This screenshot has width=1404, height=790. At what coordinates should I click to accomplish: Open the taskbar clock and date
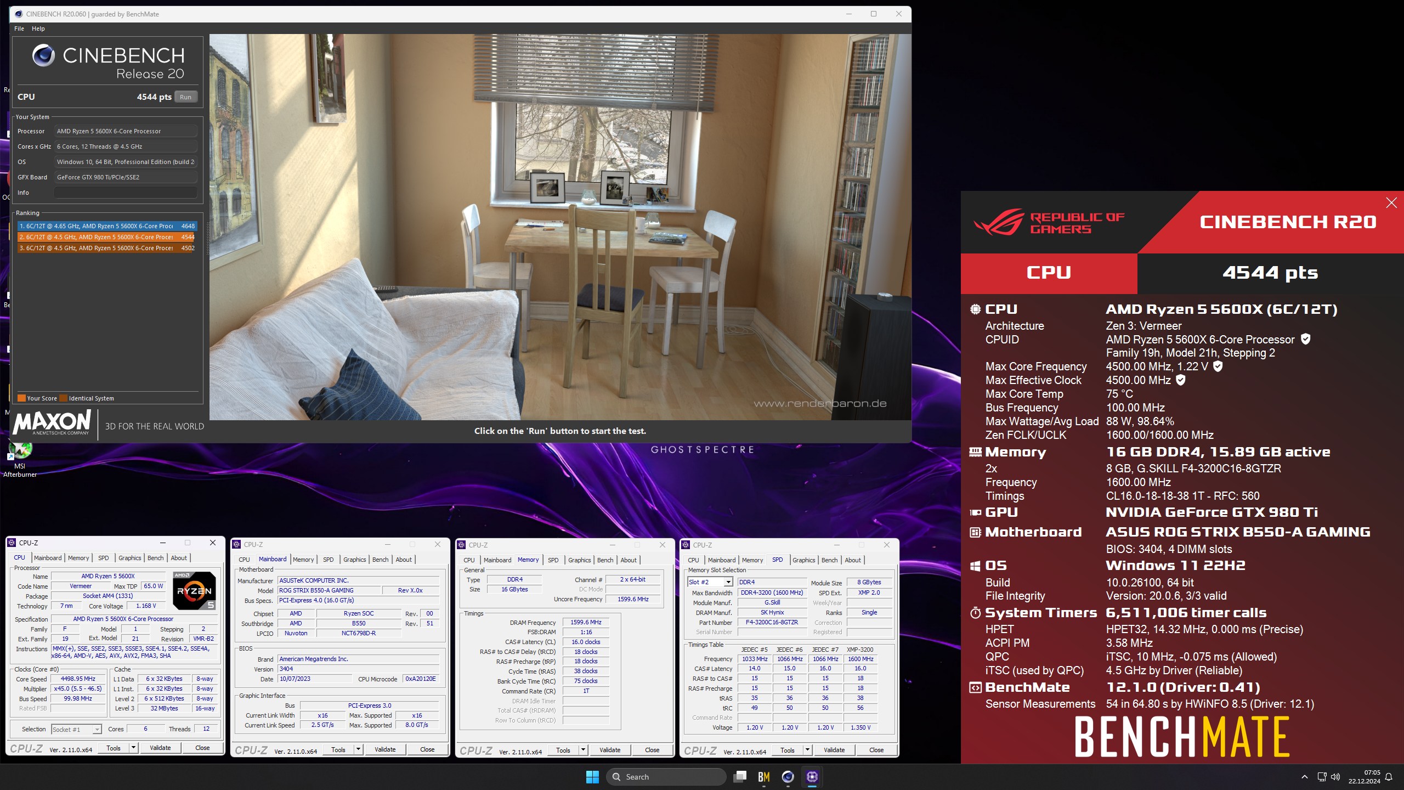coord(1365,777)
